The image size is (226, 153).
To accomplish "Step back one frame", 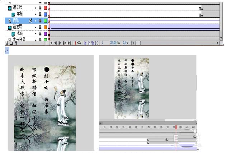I will coord(55,43).
